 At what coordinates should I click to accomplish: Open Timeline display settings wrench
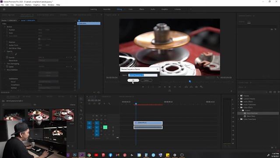(x=109, y=104)
